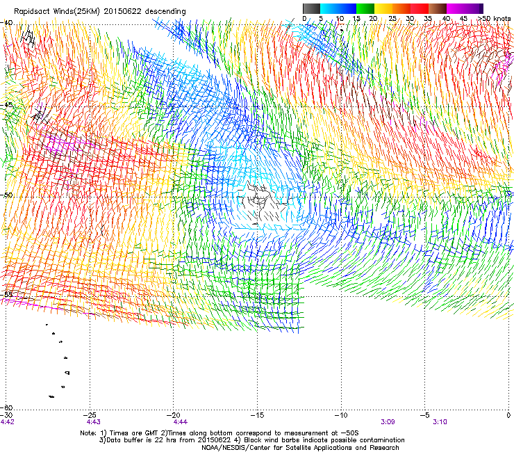This screenshot has width=514, height=452.
Task: Click the '-45' latitude axis label
Action: pos(6,105)
